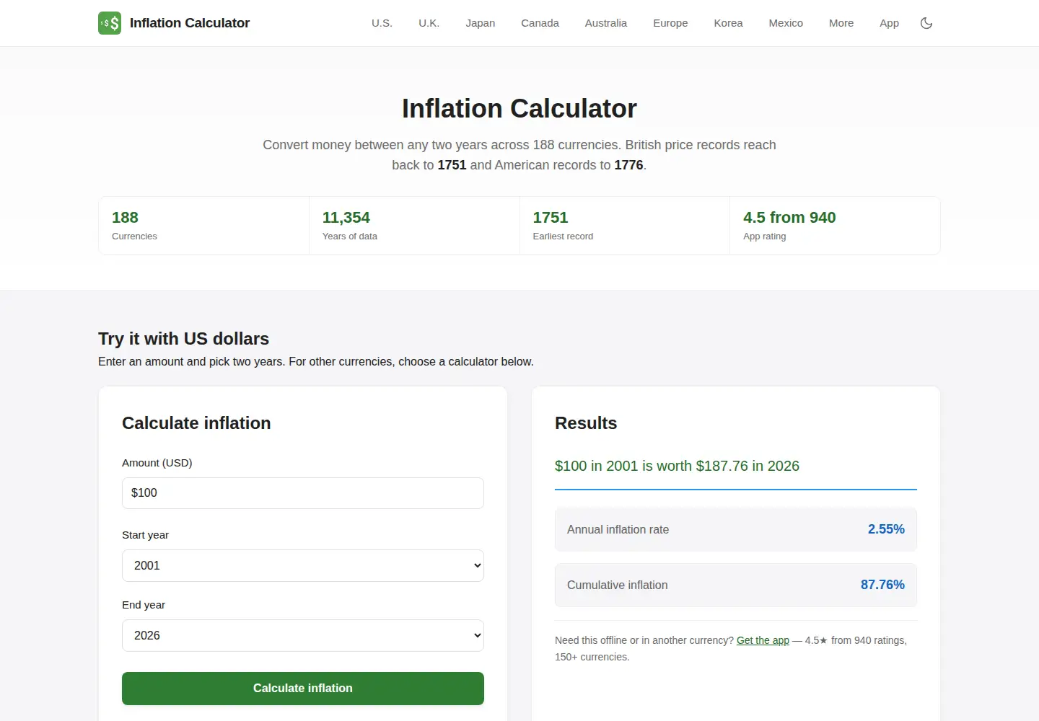Click the main Inflation Calculator page title
Viewport: 1039px width, 721px height.
(x=519, y=108)
